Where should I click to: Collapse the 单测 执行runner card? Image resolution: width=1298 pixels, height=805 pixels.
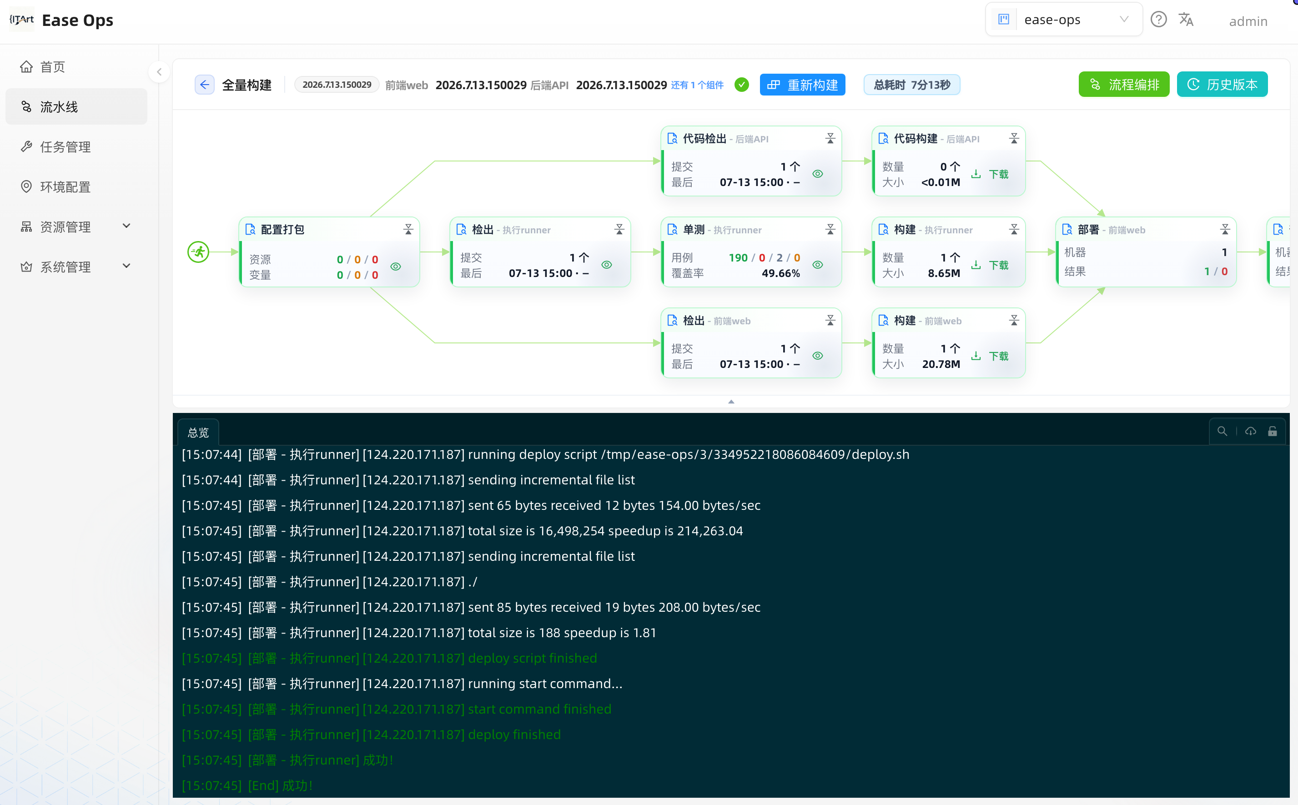[x=830, y=230]
